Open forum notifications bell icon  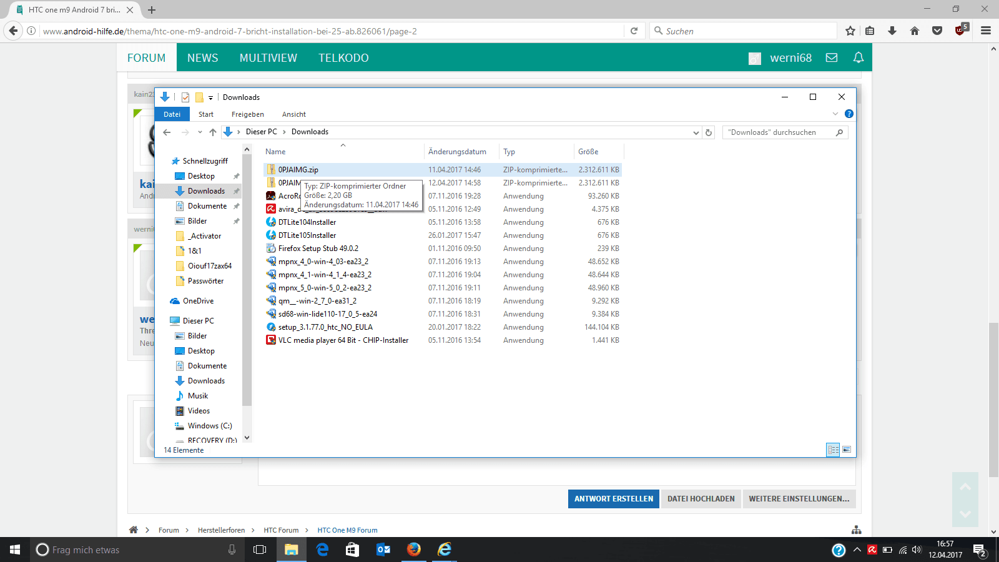859,57
